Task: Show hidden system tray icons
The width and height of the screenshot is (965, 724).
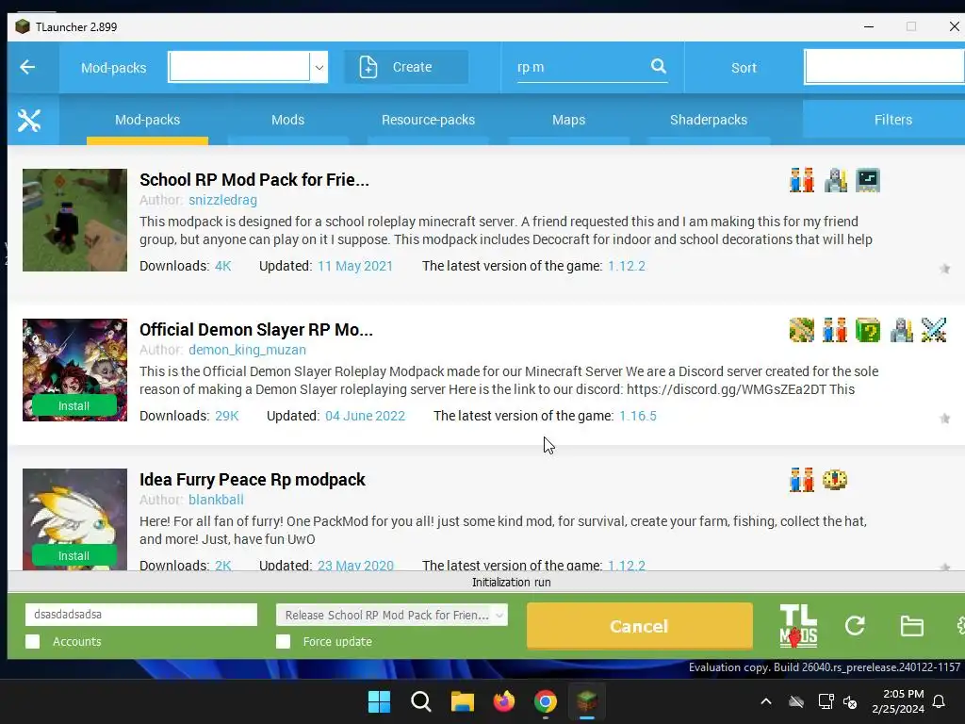Action: pyautogui.click(x=765, y=701)
